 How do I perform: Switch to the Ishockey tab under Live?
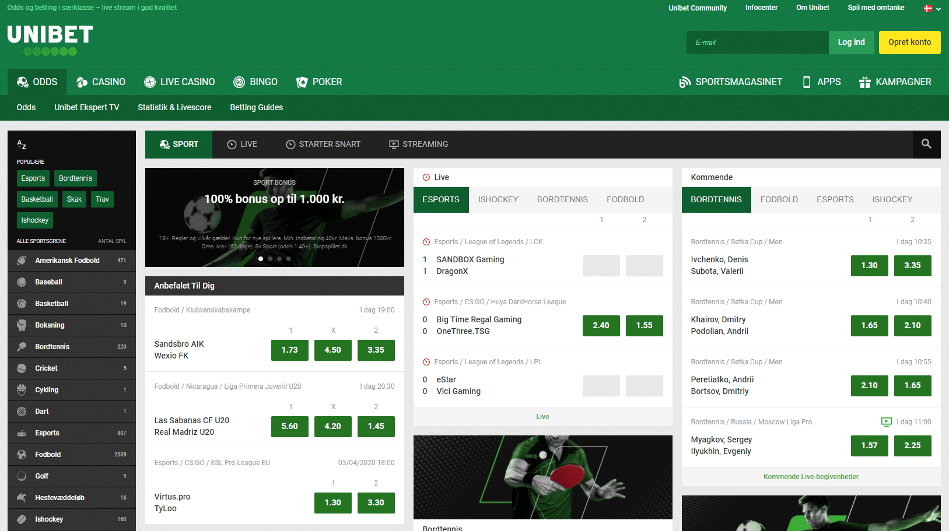point(498,200)
